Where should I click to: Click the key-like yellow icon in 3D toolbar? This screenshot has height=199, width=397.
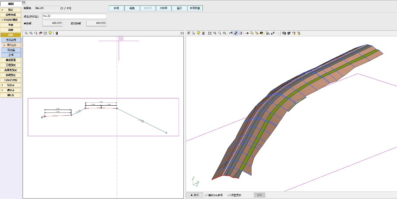tap(252, 33)
